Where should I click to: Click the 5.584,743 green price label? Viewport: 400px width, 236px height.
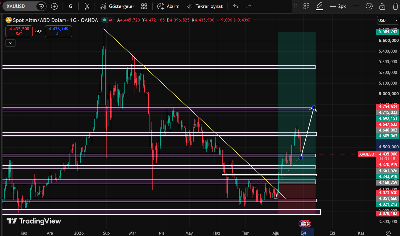tap(388, 32)
